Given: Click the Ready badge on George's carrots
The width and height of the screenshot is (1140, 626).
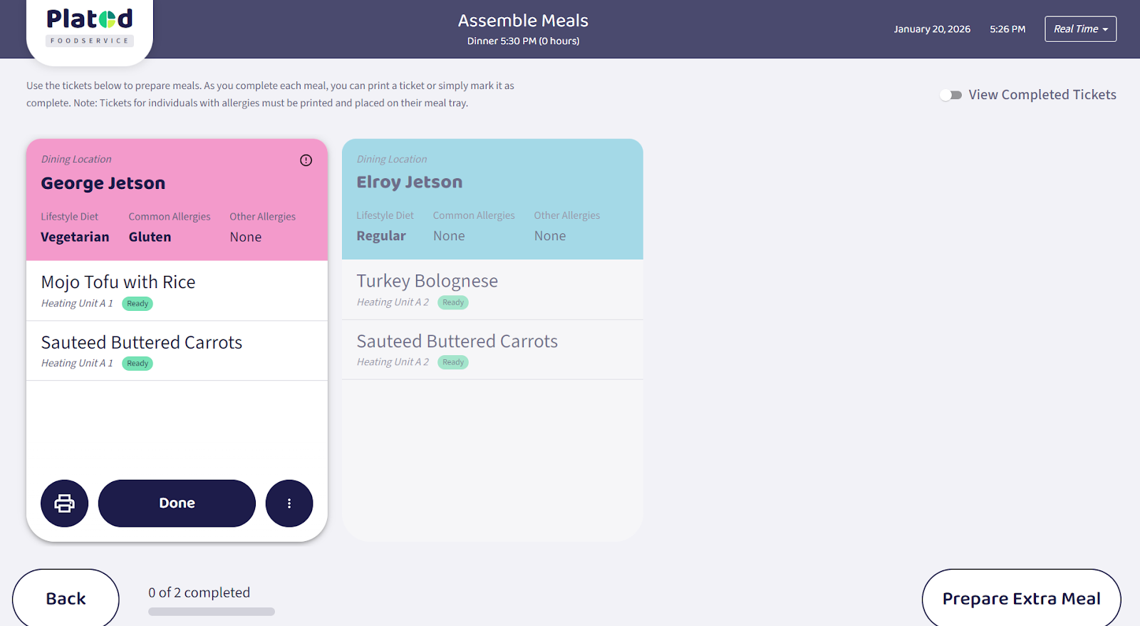Looking at the screenshot, I should tap(138, 364).
